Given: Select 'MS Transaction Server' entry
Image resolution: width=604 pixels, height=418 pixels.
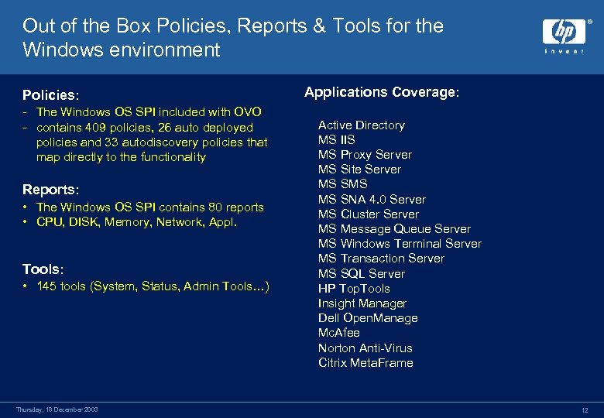Looking at the screenshot, I should pos(381,259).
